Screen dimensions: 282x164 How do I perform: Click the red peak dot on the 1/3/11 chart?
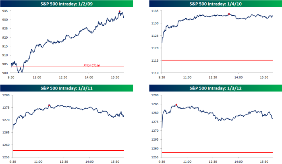(49, 106)
